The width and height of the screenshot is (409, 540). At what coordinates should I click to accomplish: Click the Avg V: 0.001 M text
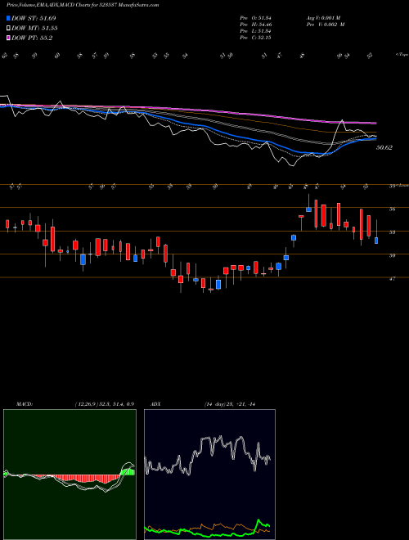(x=325, y=18)
